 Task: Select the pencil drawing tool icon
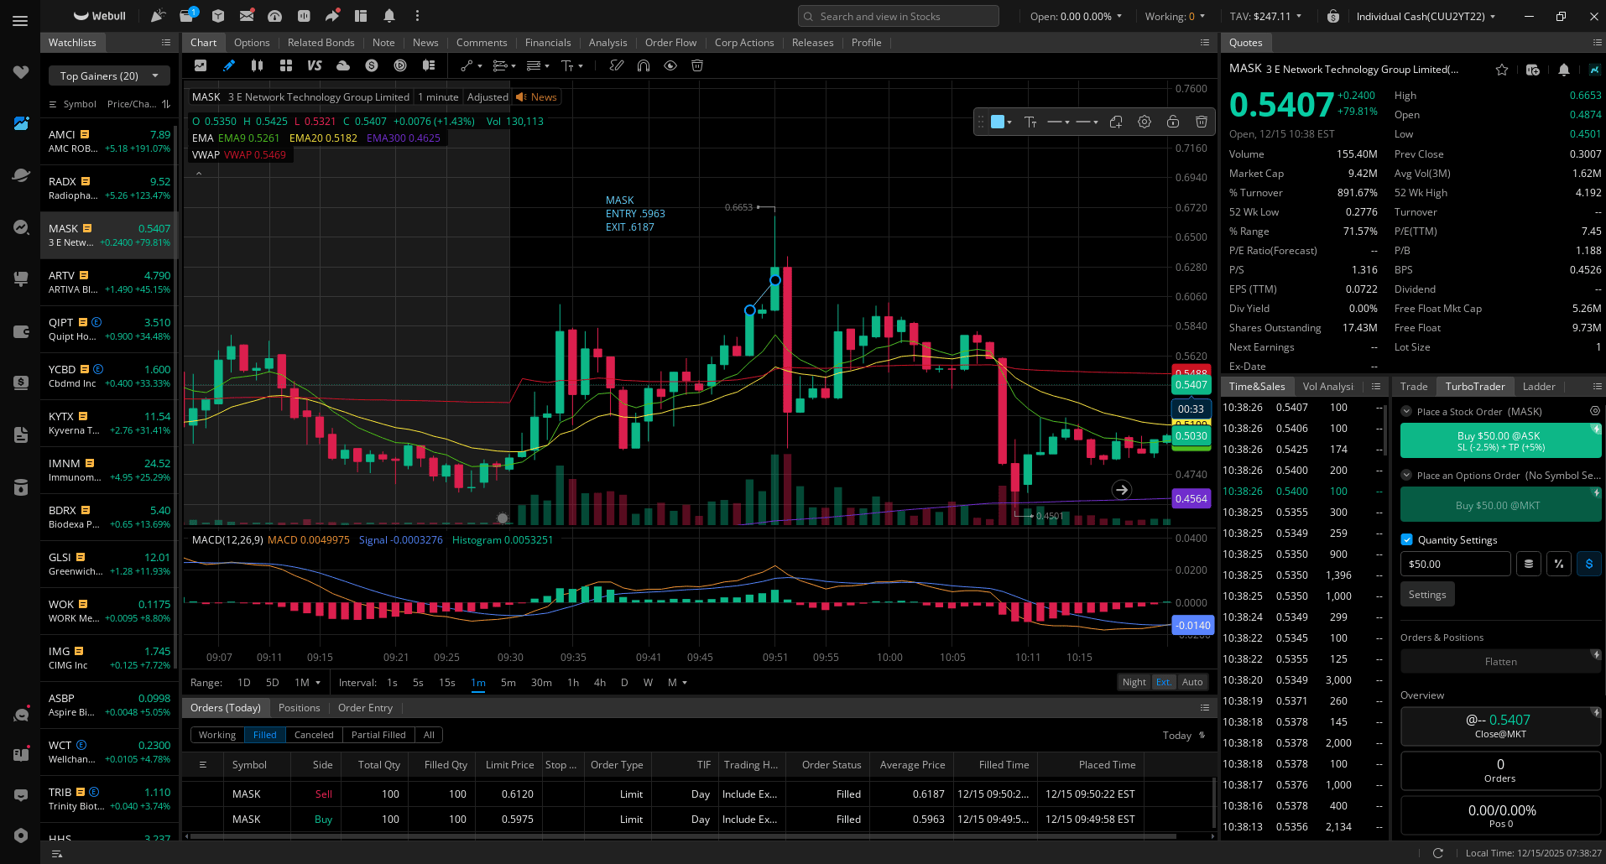[228, 65]
